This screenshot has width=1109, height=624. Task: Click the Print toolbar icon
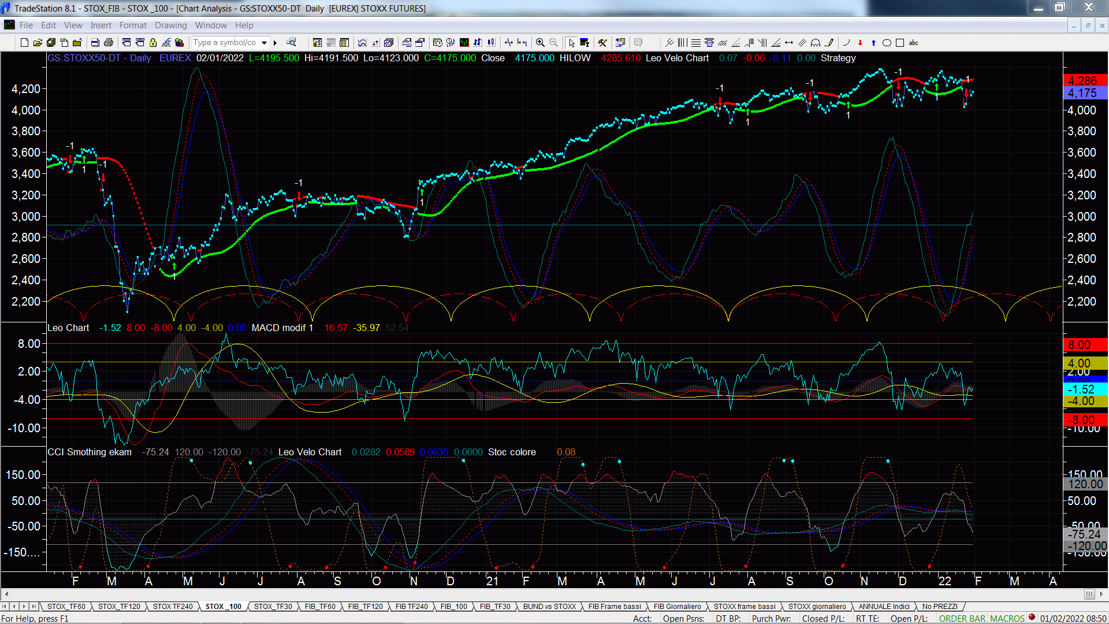coord(109,43)
